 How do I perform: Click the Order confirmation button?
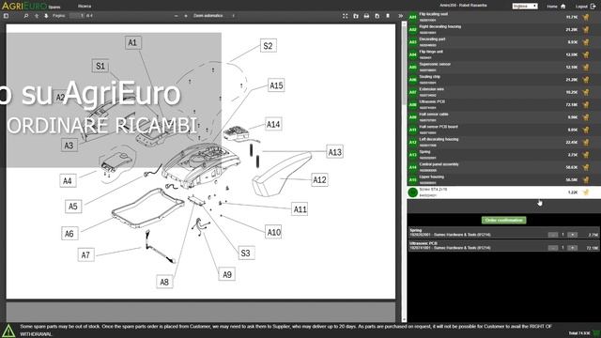[503, 220]
